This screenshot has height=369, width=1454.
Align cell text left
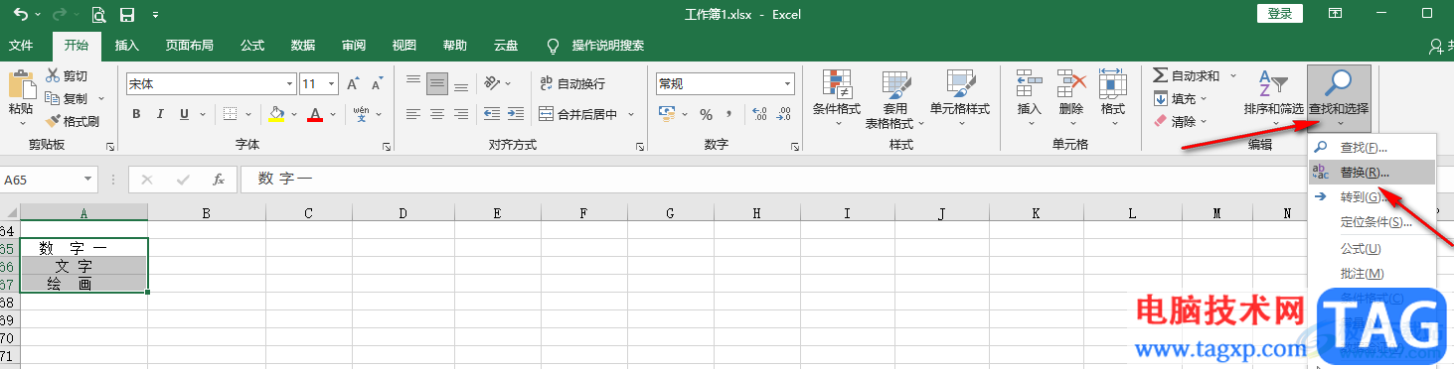click(x=413, y=114)
